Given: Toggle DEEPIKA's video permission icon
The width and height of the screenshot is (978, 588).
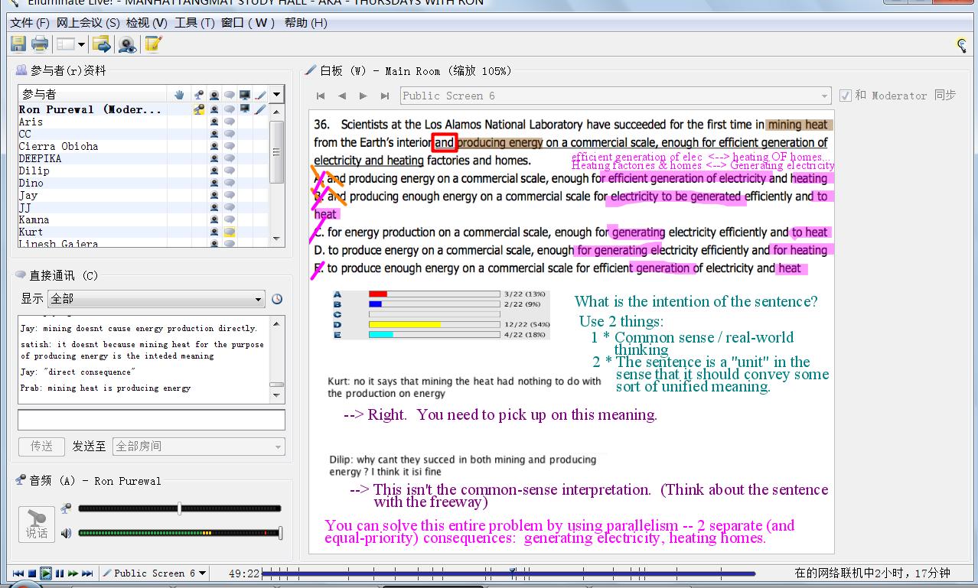Looking at the screenshot, I should click(214, 158).
